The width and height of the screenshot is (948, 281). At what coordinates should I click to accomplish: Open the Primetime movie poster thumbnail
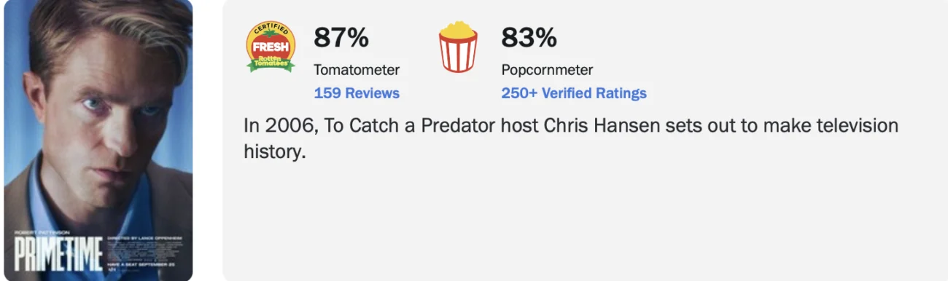[x=98, y=140]
